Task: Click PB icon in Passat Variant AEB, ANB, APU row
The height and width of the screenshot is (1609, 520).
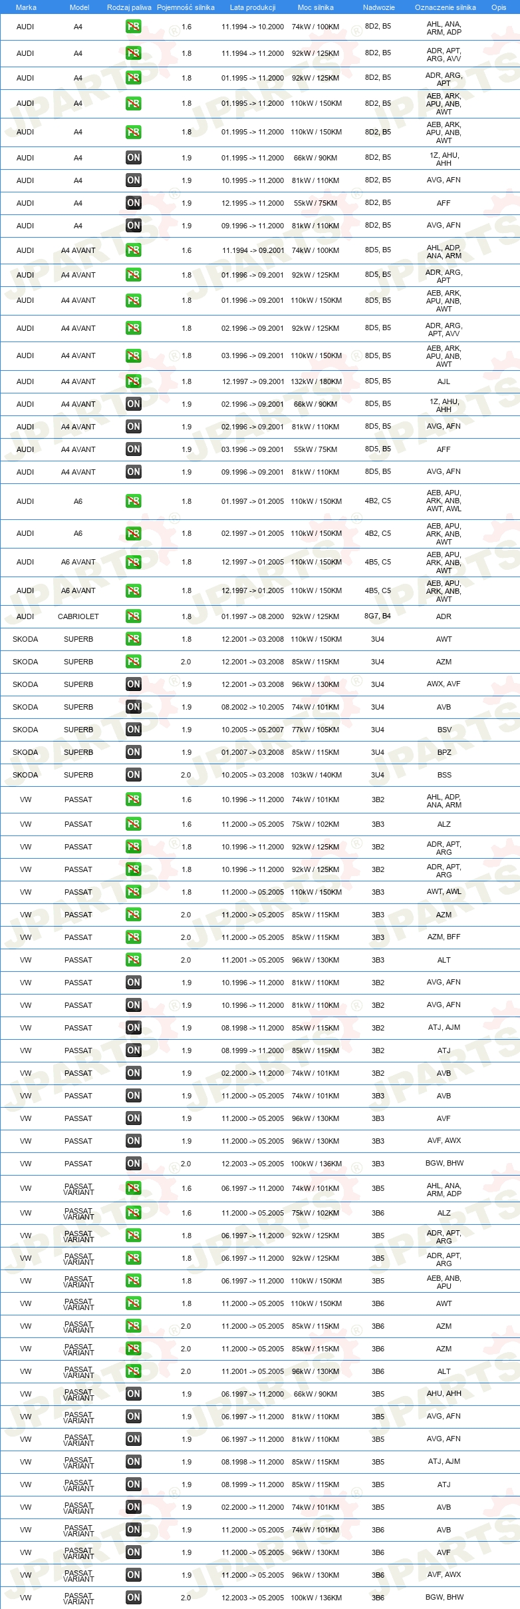Action: pyautogui.click(x=134, y=1281)
